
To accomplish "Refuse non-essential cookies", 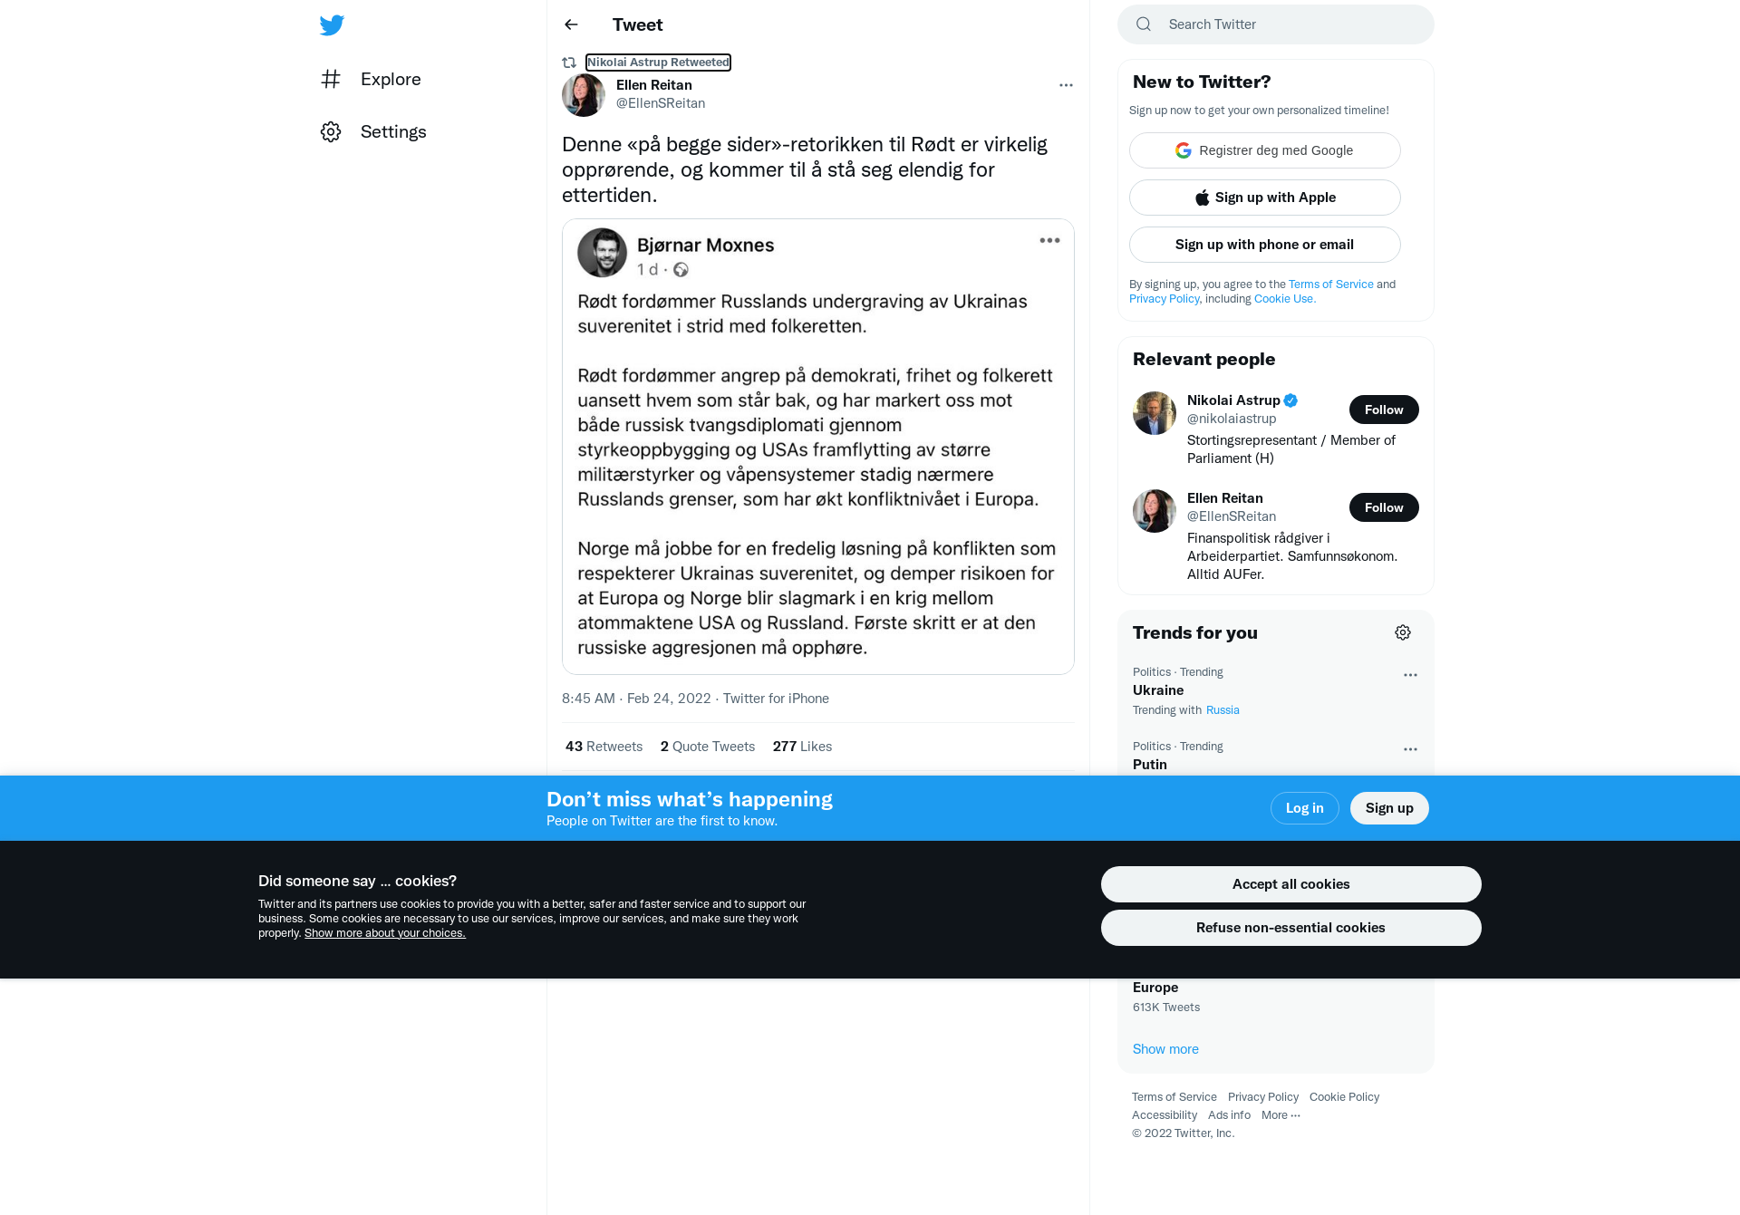I will (x=1291, y=928).
